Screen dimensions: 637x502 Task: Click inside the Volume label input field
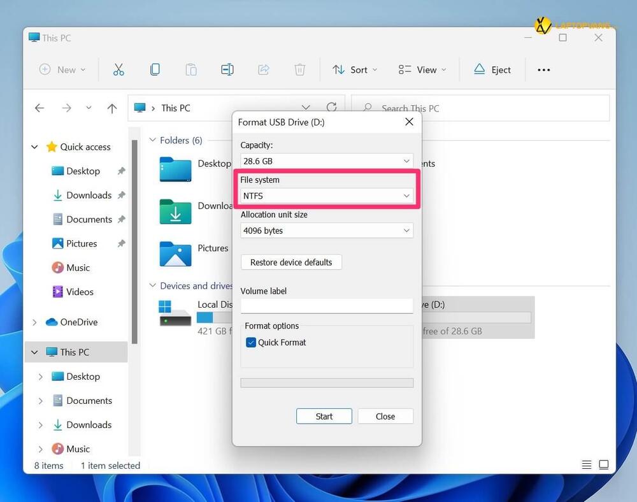327,306
